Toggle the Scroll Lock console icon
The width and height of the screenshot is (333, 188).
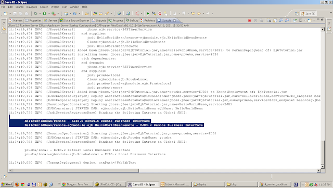[x=275, y=20]
